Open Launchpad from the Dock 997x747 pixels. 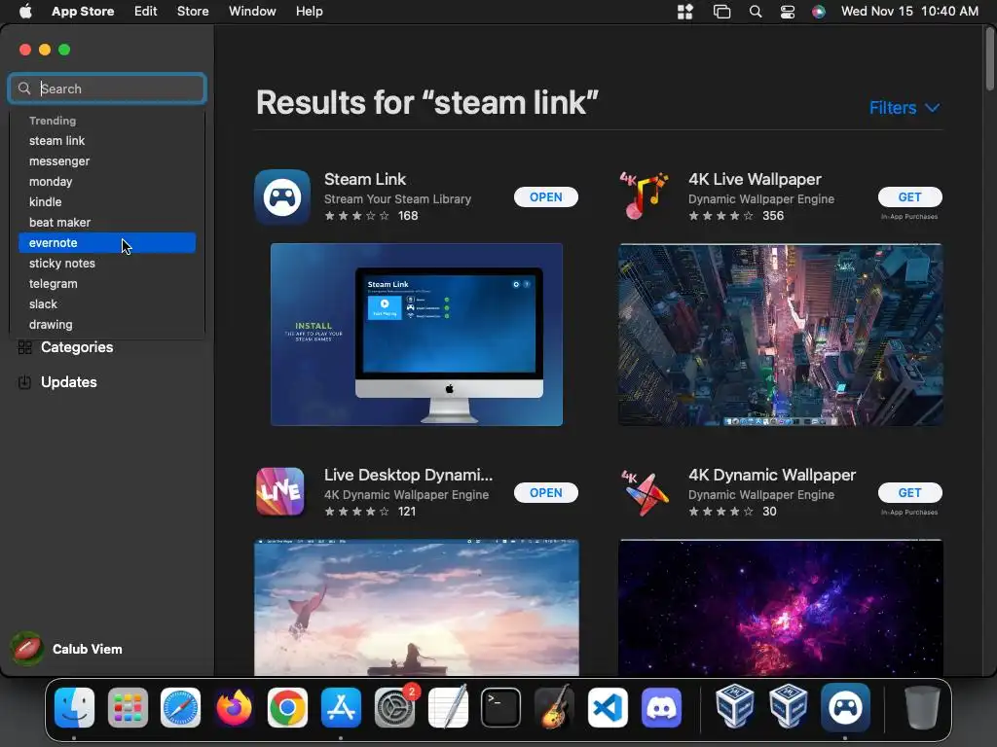tap(128, 708)
